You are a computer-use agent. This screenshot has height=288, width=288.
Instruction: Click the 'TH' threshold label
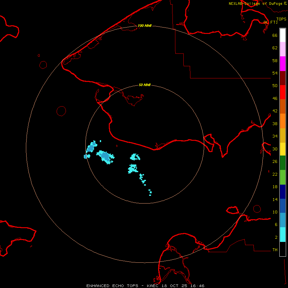click(275, 250)
